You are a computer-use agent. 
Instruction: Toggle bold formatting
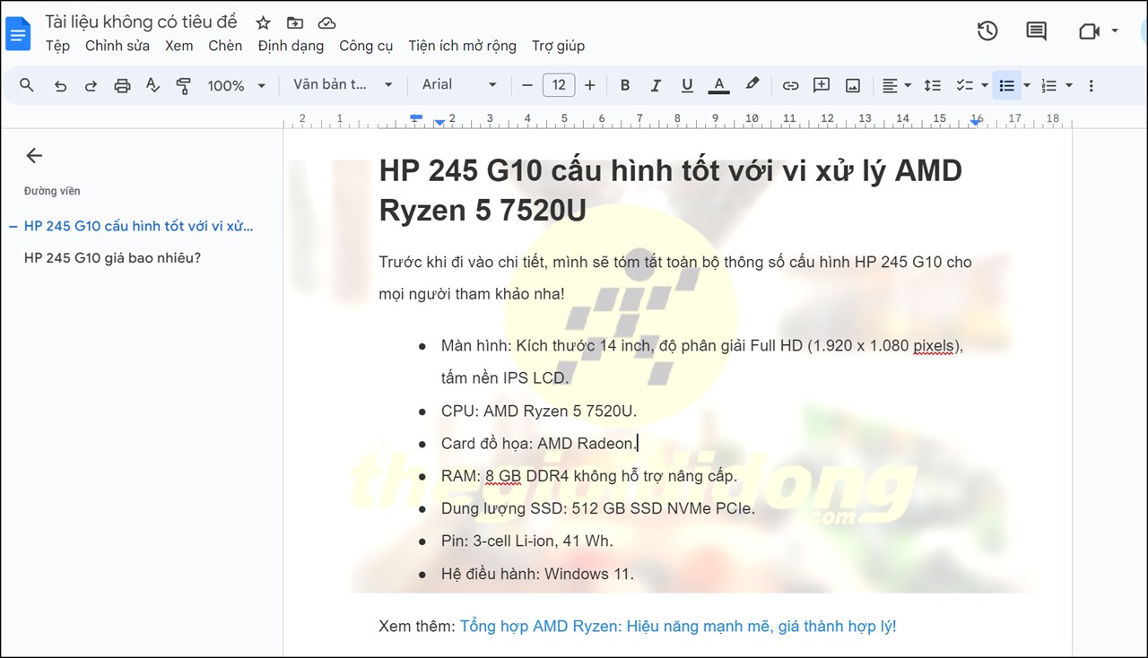625,85
